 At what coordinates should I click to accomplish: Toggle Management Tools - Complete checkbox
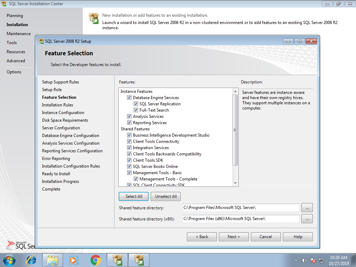coord(136,179)
